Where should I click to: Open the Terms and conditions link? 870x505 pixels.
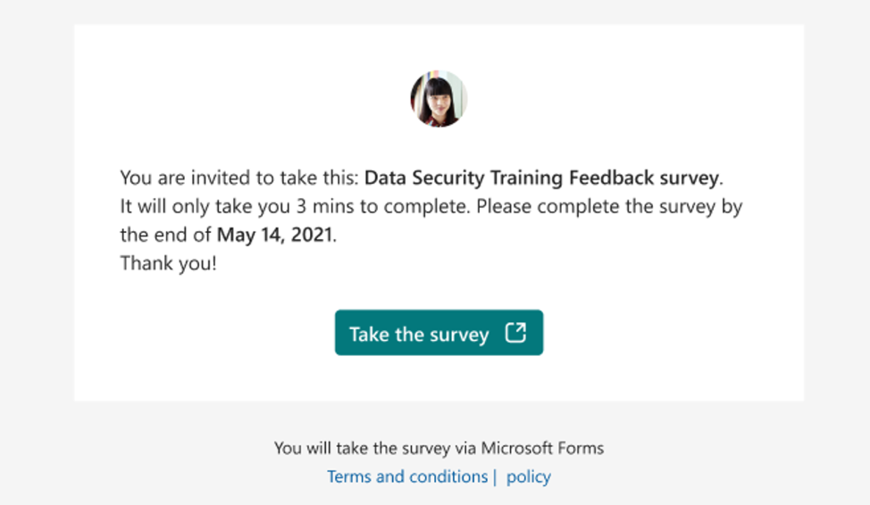[x=407, y=476]
